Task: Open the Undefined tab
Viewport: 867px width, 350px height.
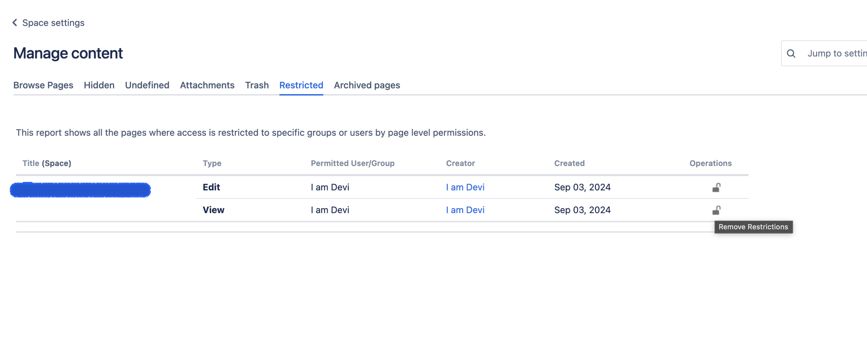Action: (147, 85)
